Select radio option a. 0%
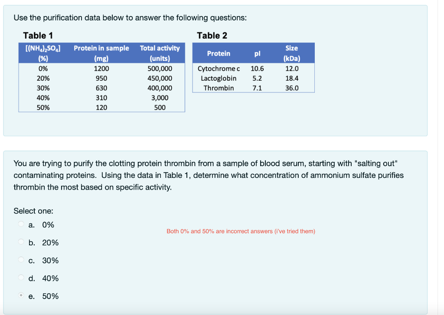The image size is (444, 315). [x=21, y=224]
